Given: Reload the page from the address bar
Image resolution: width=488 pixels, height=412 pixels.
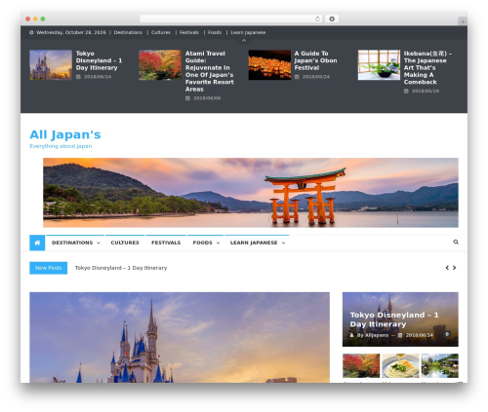Looking at the screenshot, I should point(317,19).
